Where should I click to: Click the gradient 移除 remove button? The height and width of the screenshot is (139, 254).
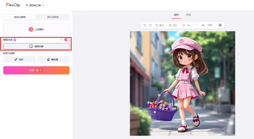point(36,70)
